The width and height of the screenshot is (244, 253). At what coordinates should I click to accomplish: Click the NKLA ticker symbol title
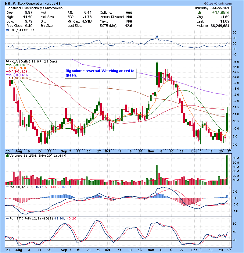10,3
